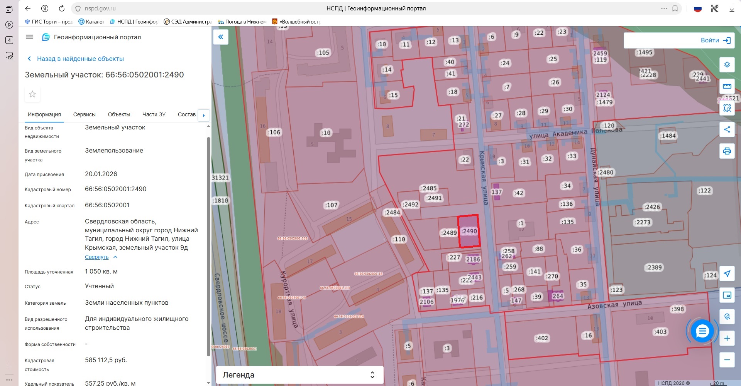
Task: Print the map using the printer icon
Action: coord(727,151)
